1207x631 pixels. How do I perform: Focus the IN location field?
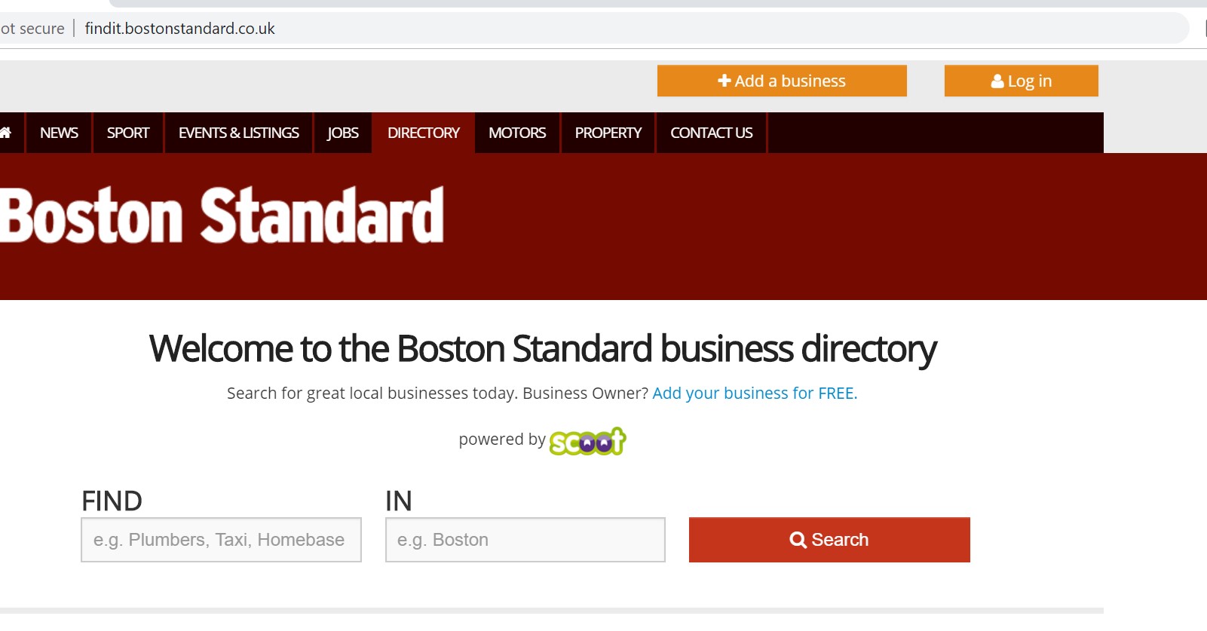pyautogui.click(x=525, y=540)
